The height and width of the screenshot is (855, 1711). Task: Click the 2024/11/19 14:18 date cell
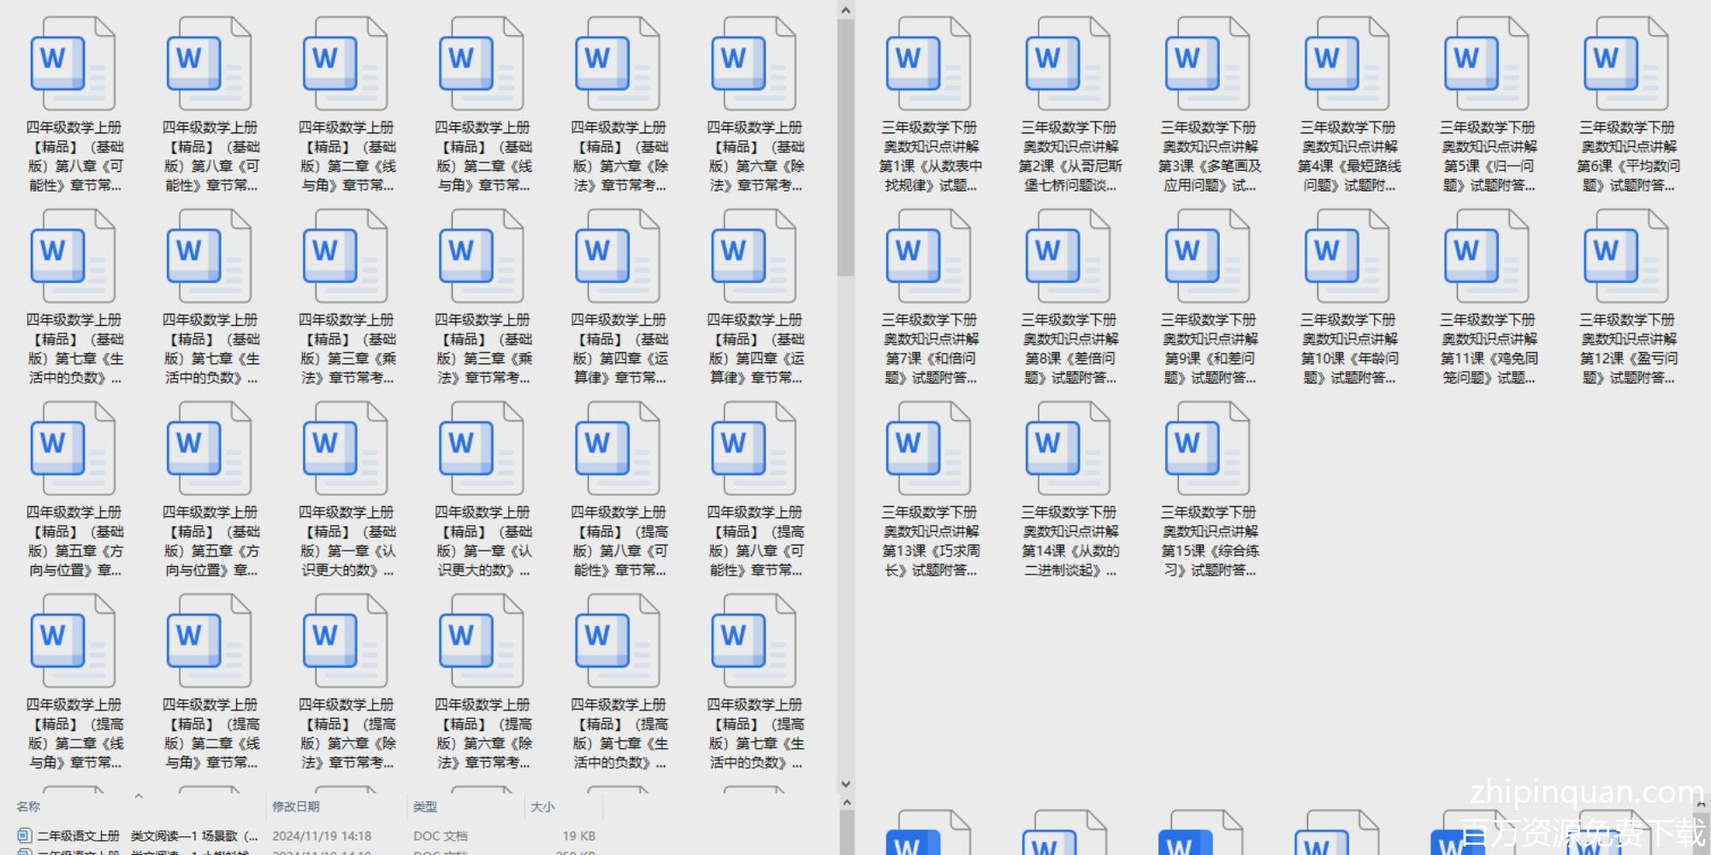(x=322, y=836)
